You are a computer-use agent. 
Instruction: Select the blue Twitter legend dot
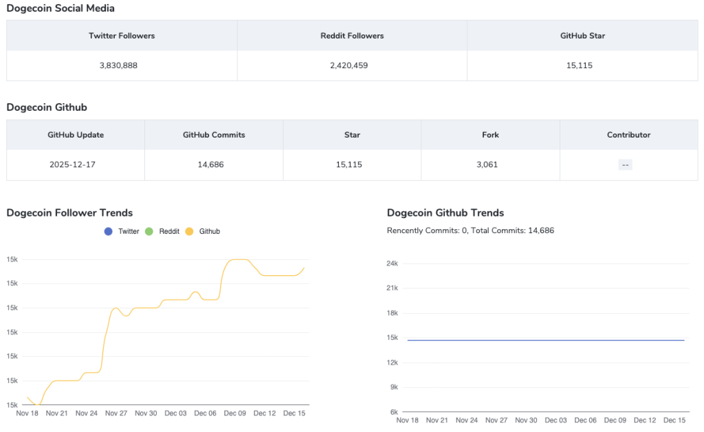click(x=108, y=231)
